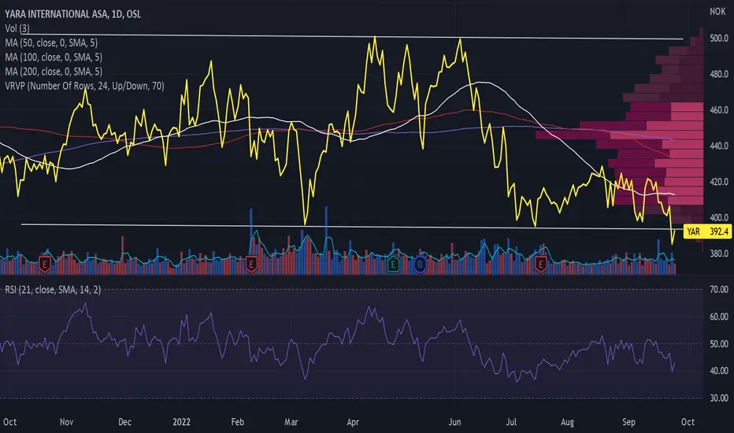The image size is (734, 433).
Task: Click the Sep label on time axis
Action: (x=628, y=422)
